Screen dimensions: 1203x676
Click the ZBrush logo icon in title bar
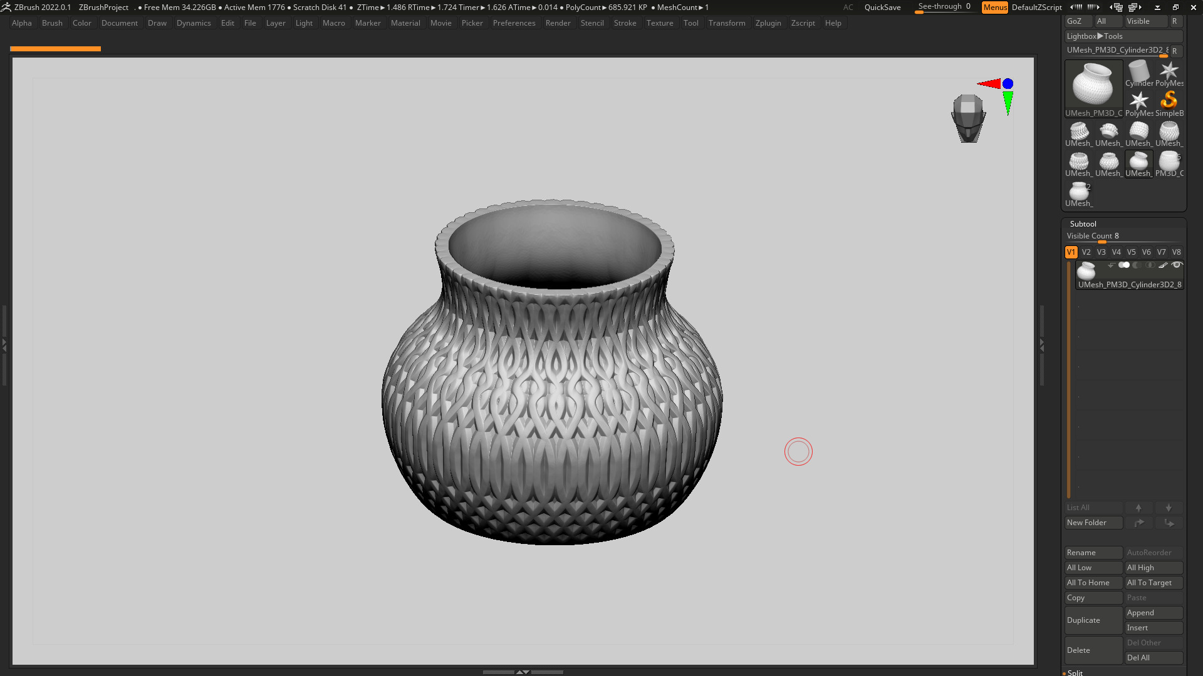tap(6, 7)
